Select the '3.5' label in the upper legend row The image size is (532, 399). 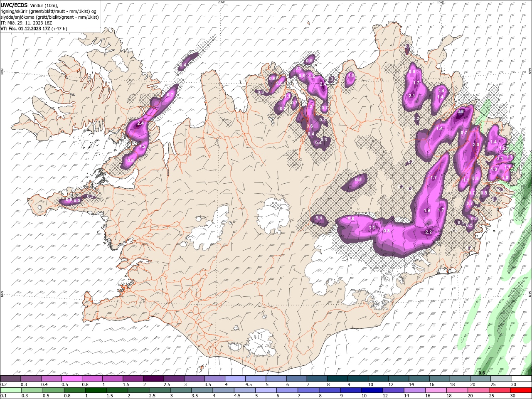tap(208, 384)
